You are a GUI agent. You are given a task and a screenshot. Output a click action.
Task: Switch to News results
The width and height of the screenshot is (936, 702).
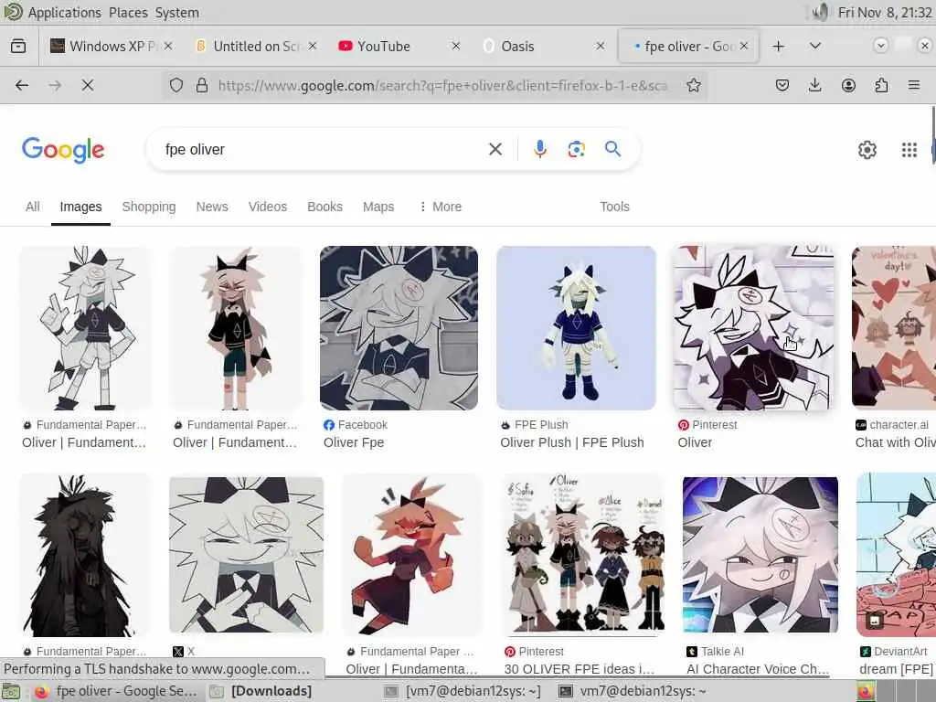[x=212, y=207]
